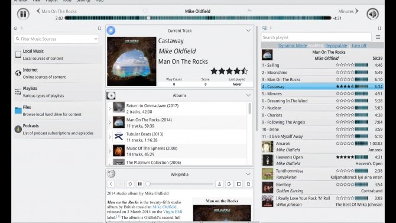This screenshot has height=223, width=396.
Task: Open the Podcasts category
Action: pos(58,130)
